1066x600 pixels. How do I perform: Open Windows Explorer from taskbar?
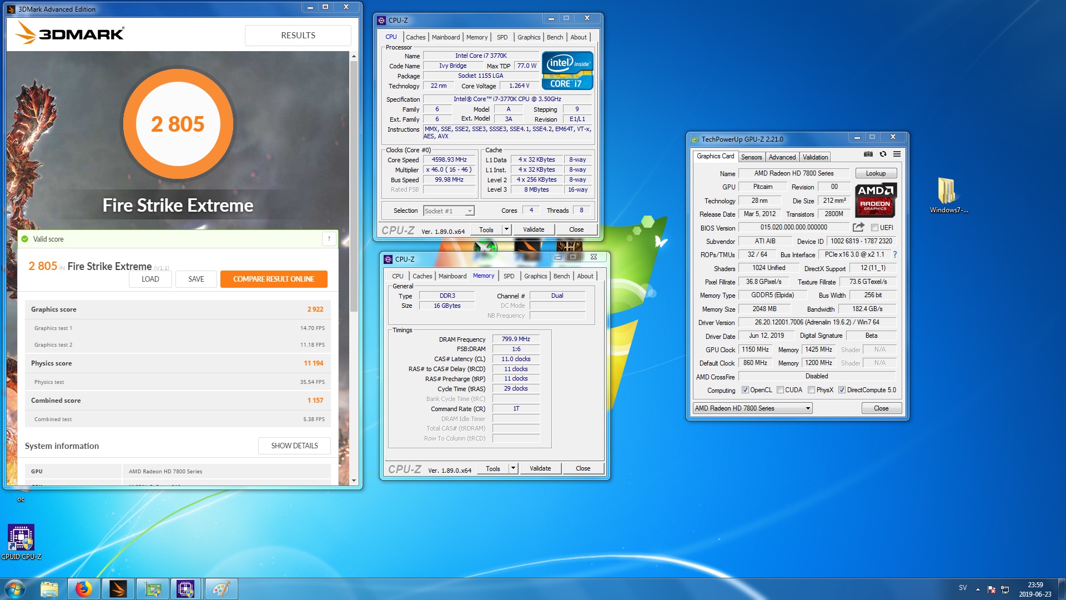49,589
